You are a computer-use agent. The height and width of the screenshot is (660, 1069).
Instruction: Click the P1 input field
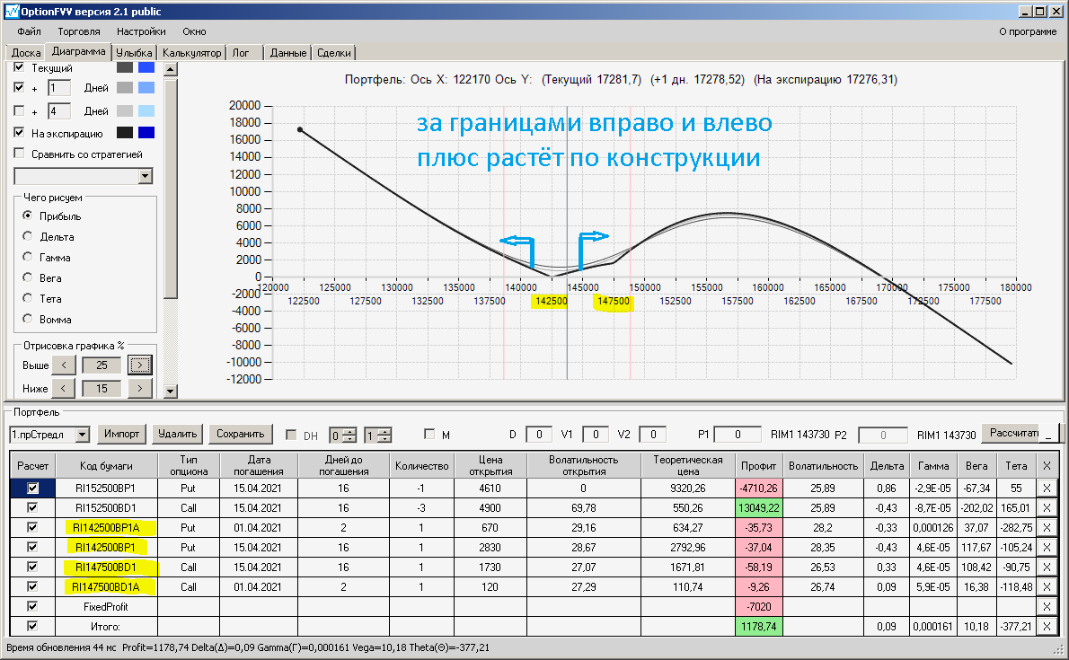pos(737,435)
